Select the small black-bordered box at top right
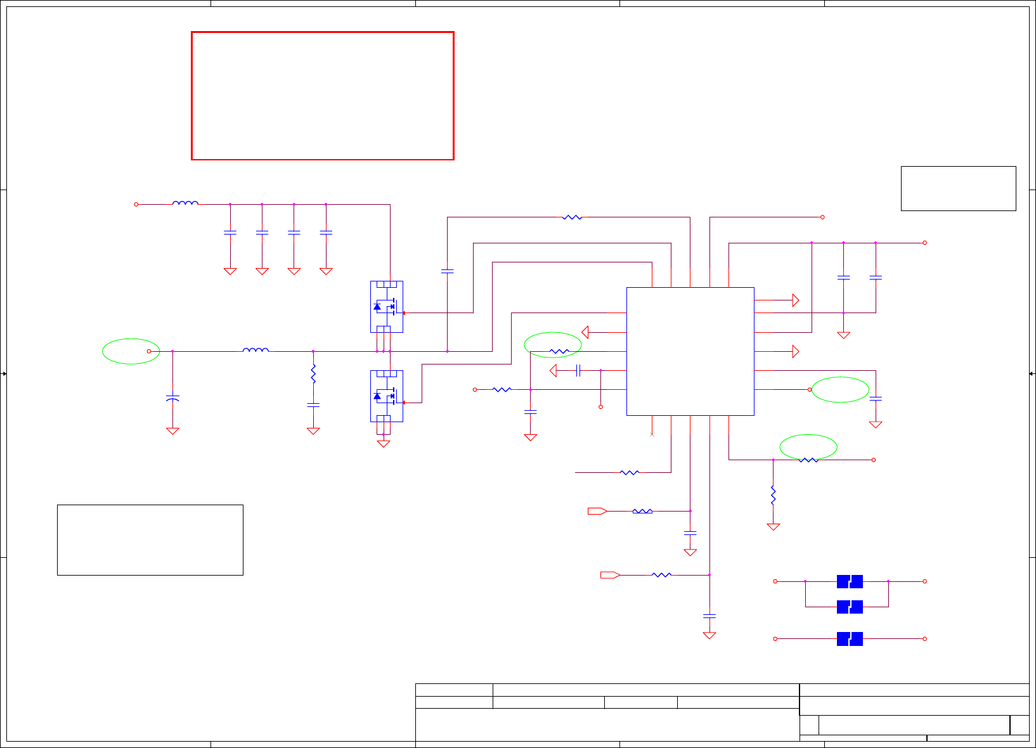The height and width of the screenshot is (748, 1036). click(959, 188)
